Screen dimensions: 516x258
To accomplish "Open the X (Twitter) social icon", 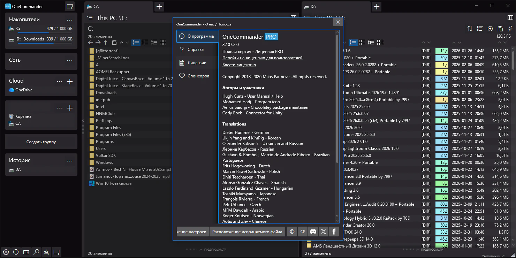I will [324, 232].
